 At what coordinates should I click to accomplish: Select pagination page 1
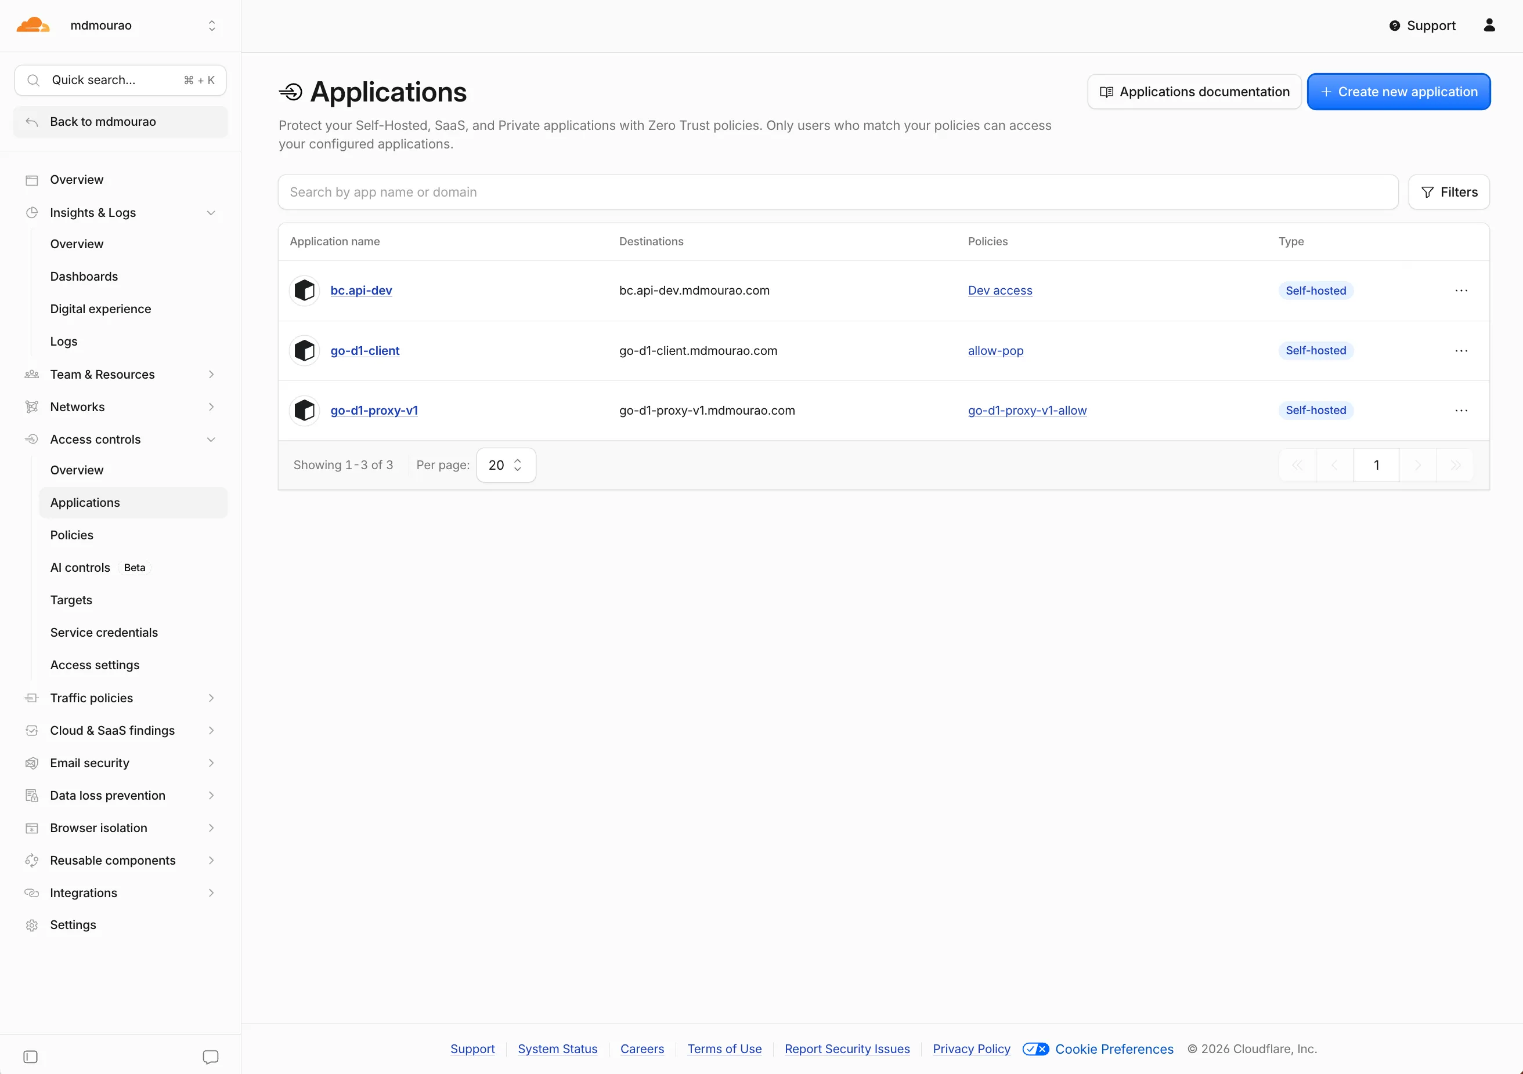tap(1376, 465)
